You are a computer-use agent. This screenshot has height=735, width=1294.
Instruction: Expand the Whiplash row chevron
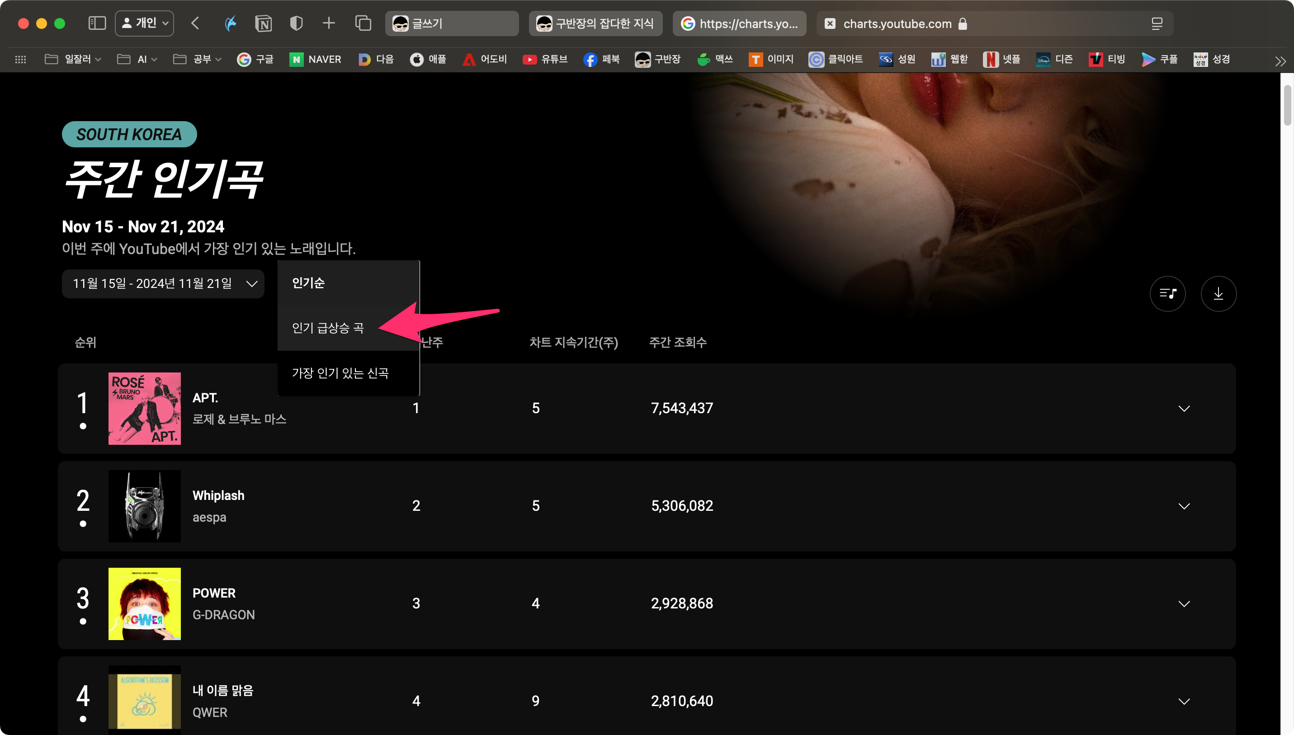point(1184,506)
